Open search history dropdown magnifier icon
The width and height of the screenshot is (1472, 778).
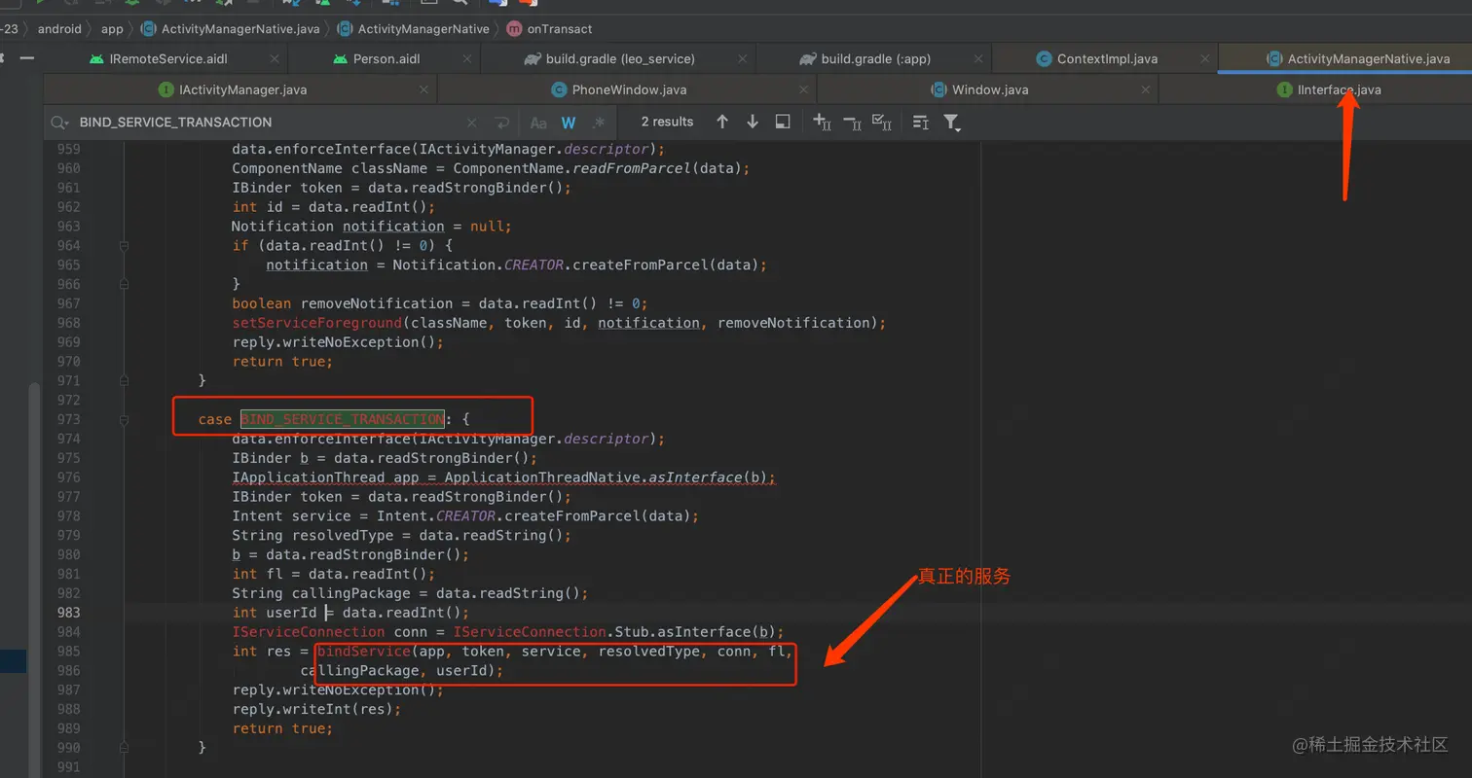click(x=60, y=123)
